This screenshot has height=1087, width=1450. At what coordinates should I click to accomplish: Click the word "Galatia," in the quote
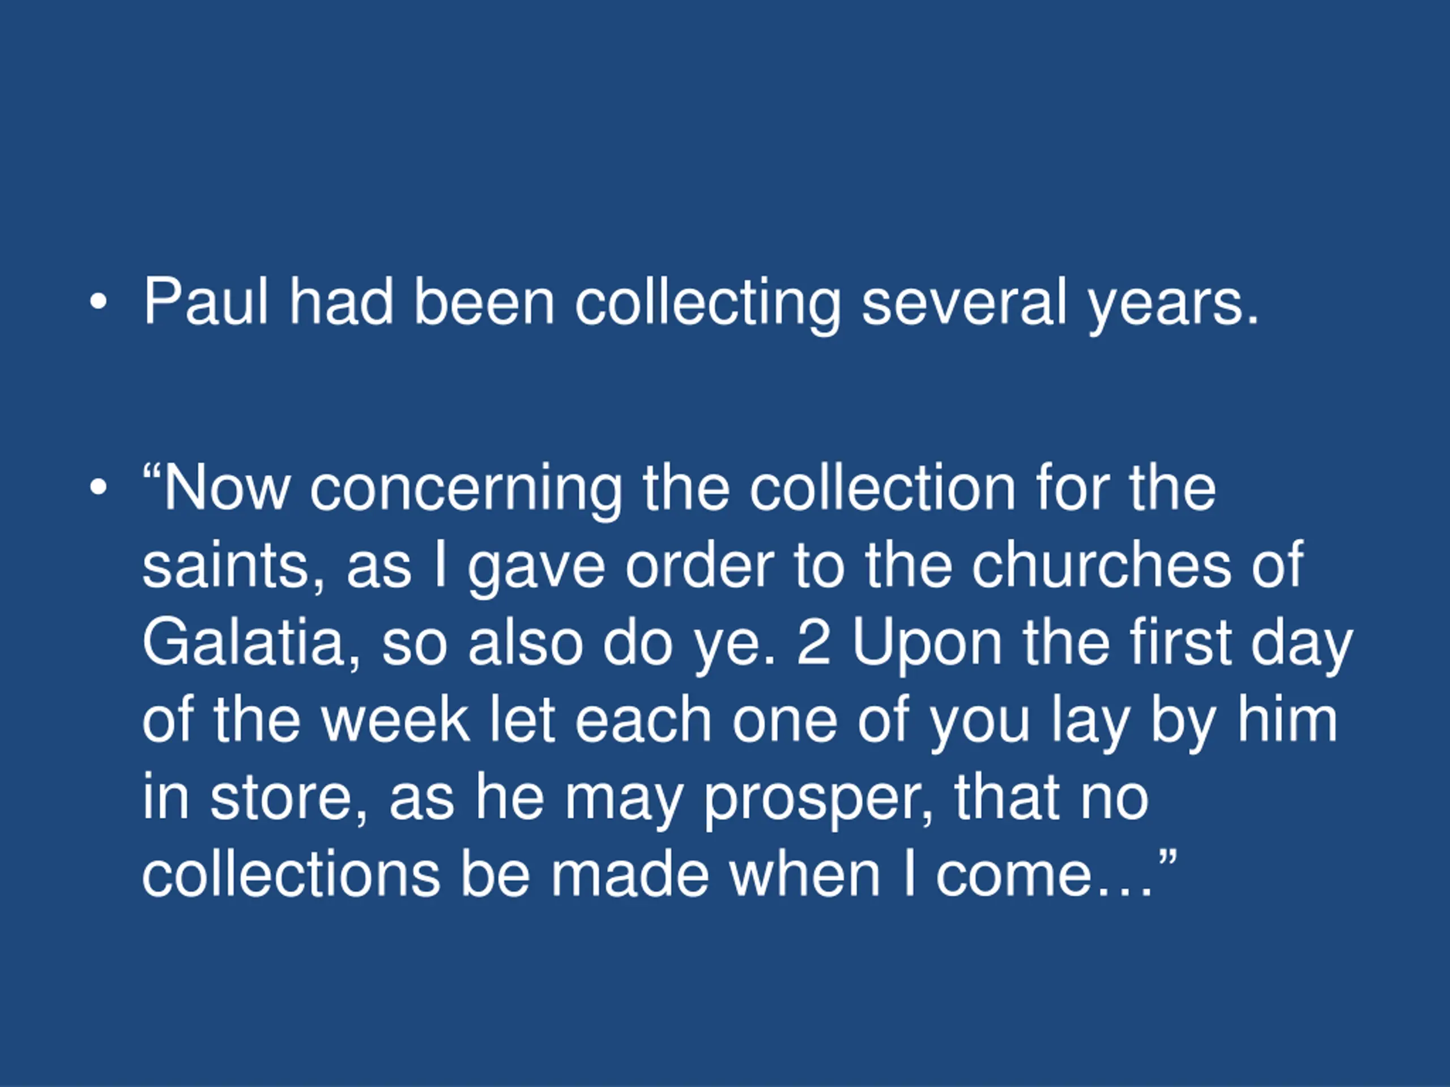[251, 643]
